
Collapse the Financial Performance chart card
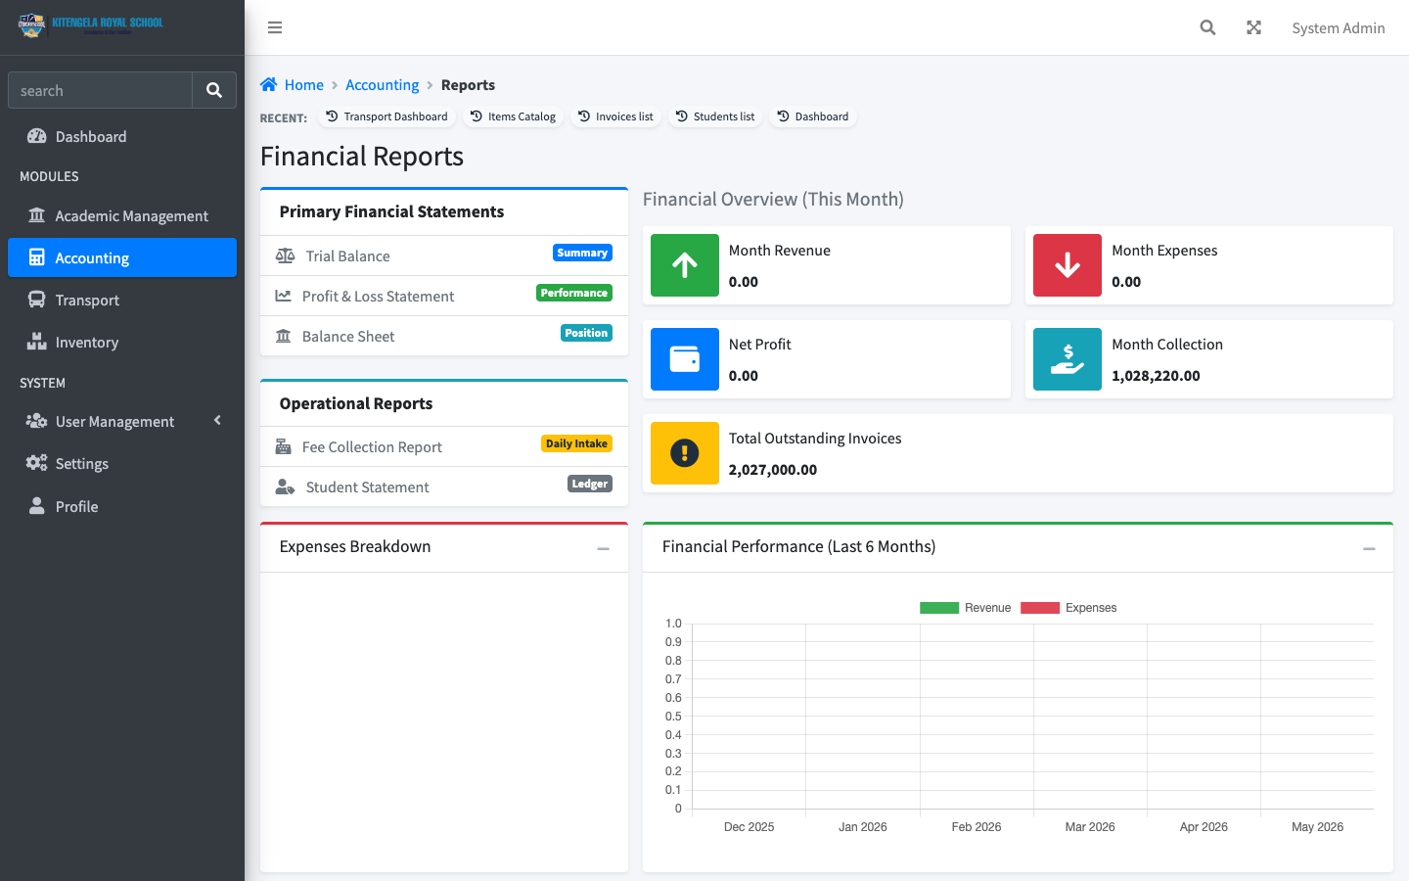pos(1369,548)
